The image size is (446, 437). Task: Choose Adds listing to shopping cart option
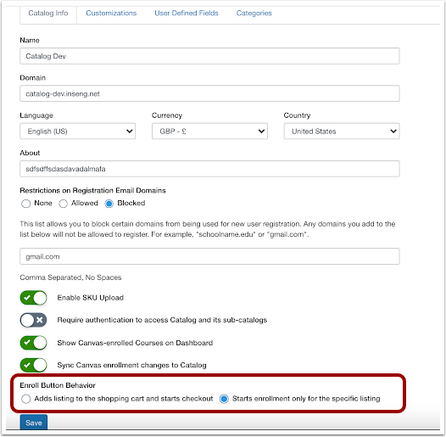26,399
